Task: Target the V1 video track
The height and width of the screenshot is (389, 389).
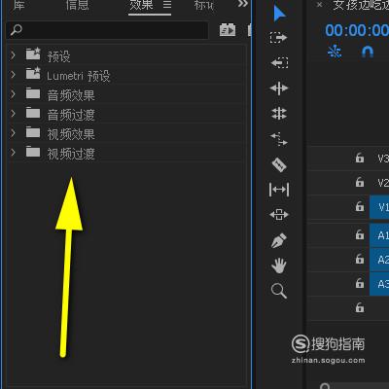Action: click(x=379, y=207)
